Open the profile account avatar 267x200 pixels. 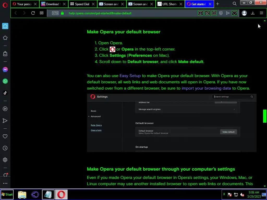(x=244, y=13)
